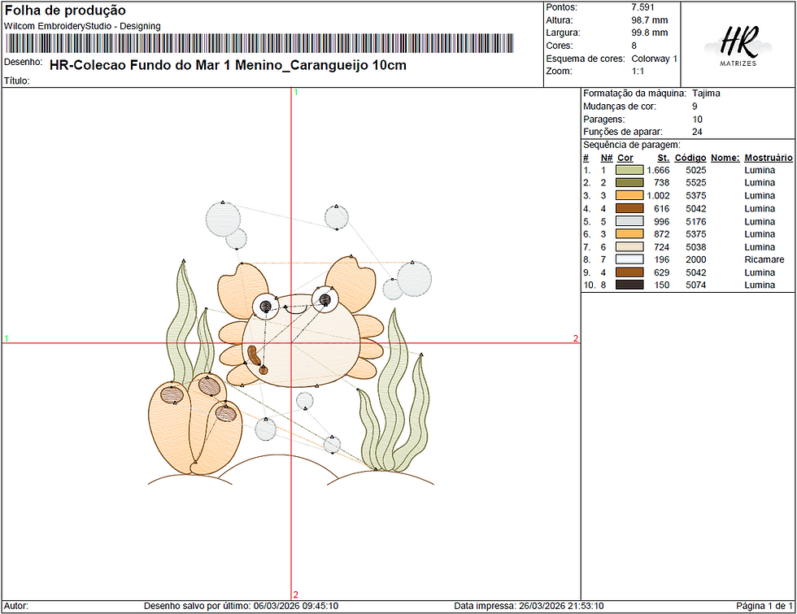Image resolution: width=797 pixels, height=614 pixels.
Task: Click the design name 'HR-Colecao Fundo do Mar 1 Menino_Carangueijo 10cm'
Action: (228, 65)
